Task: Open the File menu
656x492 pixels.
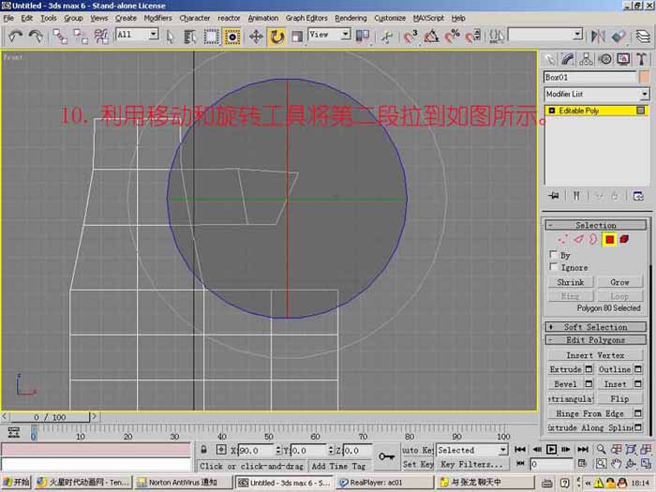Action: [x=8, y=18]
